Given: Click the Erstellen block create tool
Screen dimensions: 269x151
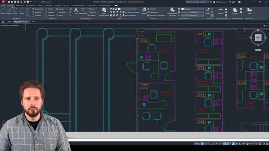Looking at the screenshot, I should 152,9.
